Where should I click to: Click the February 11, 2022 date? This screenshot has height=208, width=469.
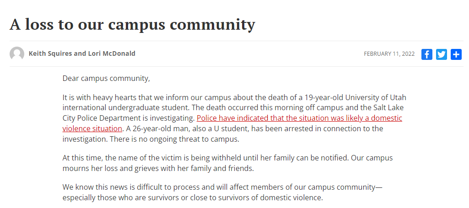click(x=389, y=54)
